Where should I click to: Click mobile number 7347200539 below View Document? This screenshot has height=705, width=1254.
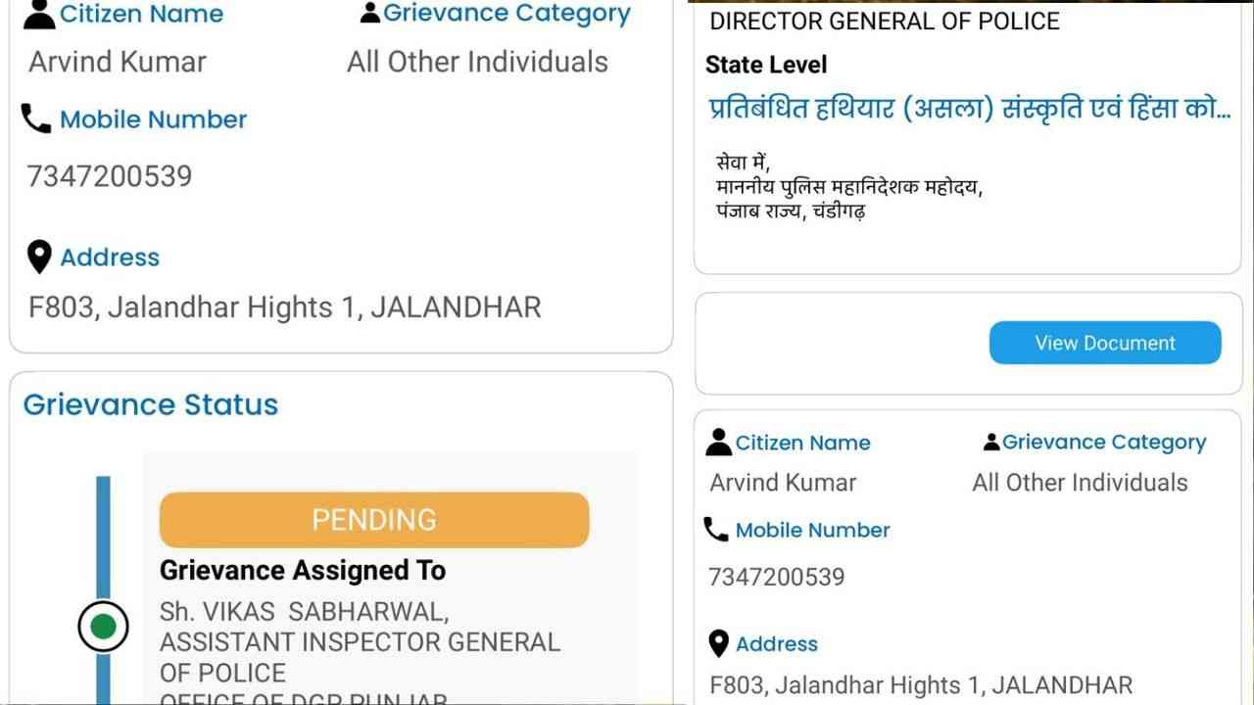coord(777,577)
